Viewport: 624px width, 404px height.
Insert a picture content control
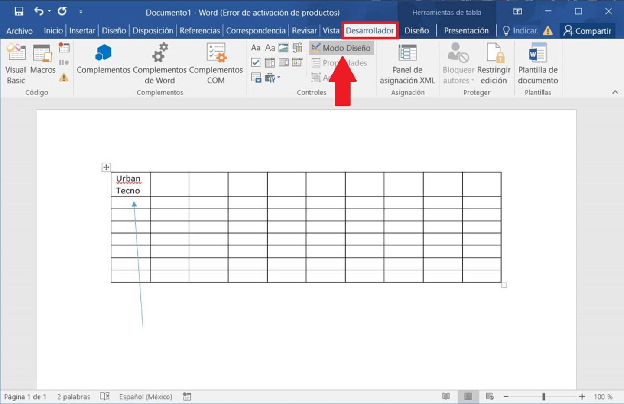tap(283, 48)
